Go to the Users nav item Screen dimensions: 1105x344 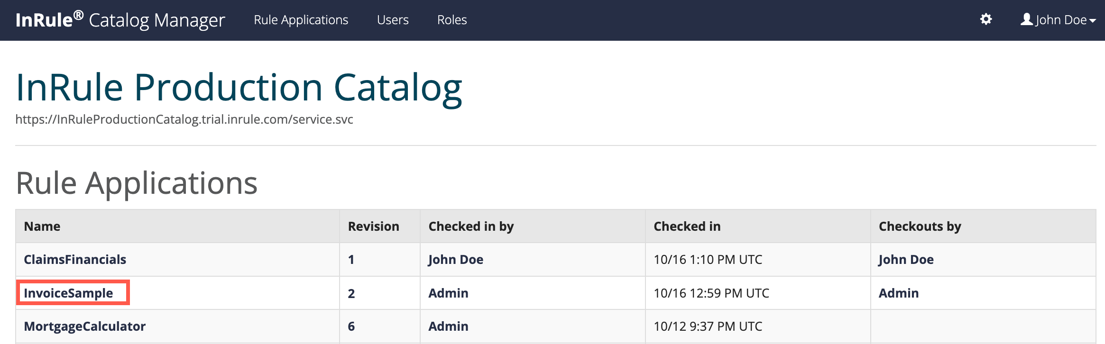[x=392, y=20]
